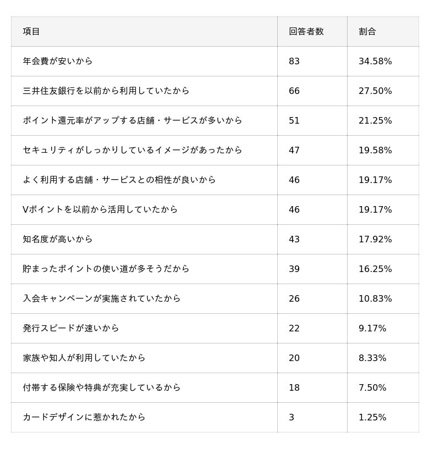Screen dimensions: 440x449
Task: Click the 入会キャンペーンが実施されていたから cell
Action: click(102, 299)
